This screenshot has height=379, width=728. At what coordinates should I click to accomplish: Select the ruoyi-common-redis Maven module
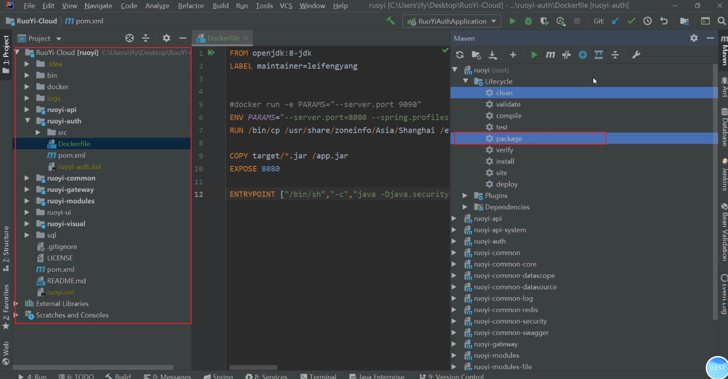click(x=506, y=310)
